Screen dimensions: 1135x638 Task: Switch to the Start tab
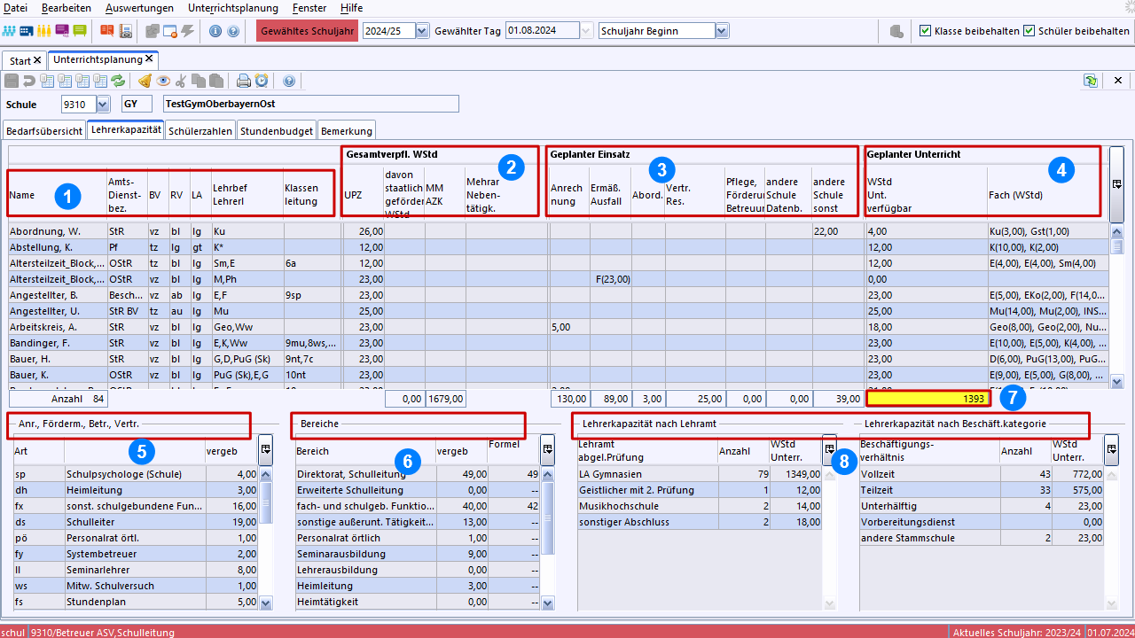click(20, 60)
